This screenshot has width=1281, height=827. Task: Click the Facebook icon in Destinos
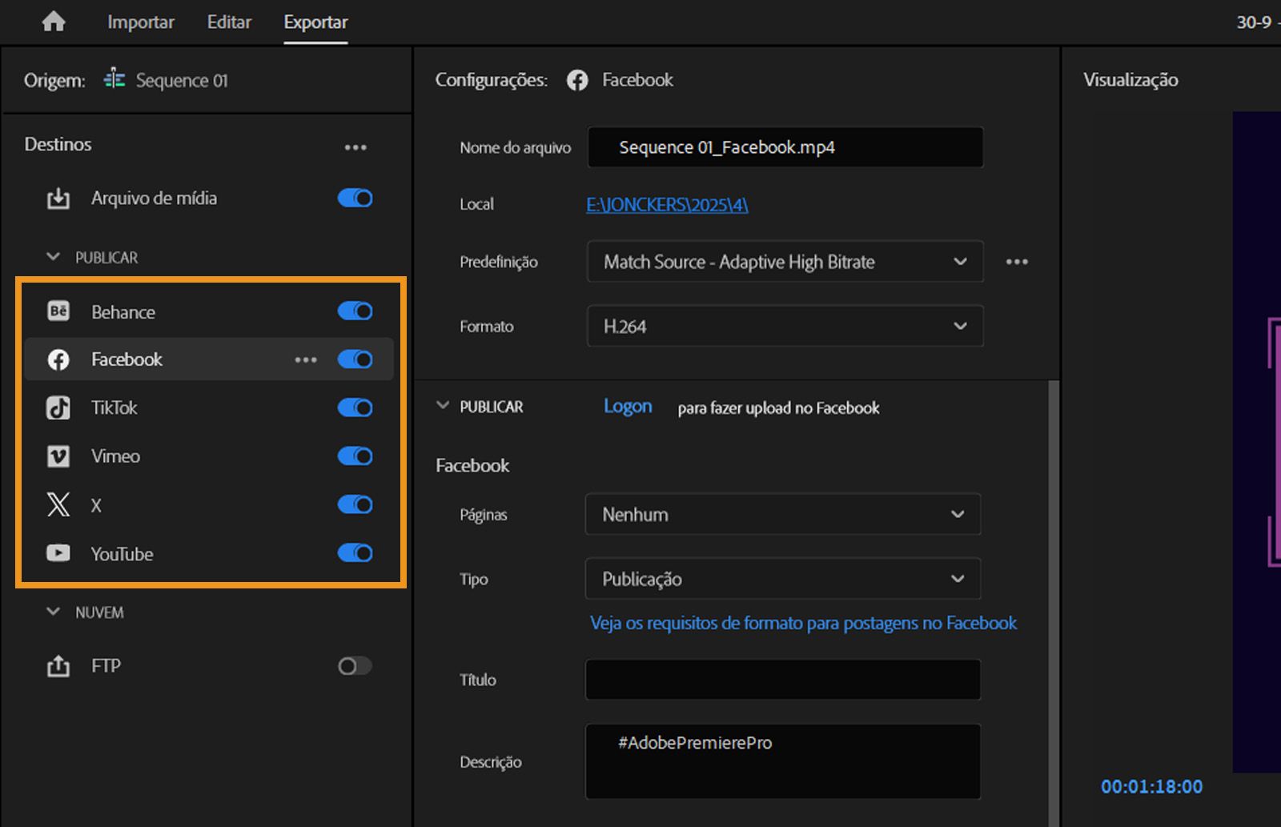point(58,359)
